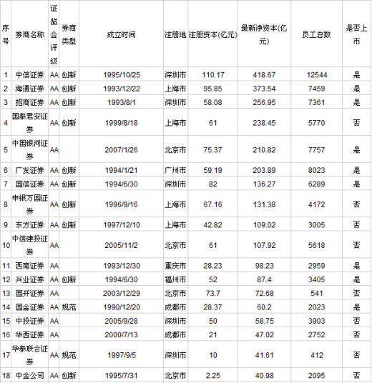Image resolution: width=372 pixels, height=383 pixels.
Task: Select the 重庆市 location cell
Action: click(x=175, y=266)
